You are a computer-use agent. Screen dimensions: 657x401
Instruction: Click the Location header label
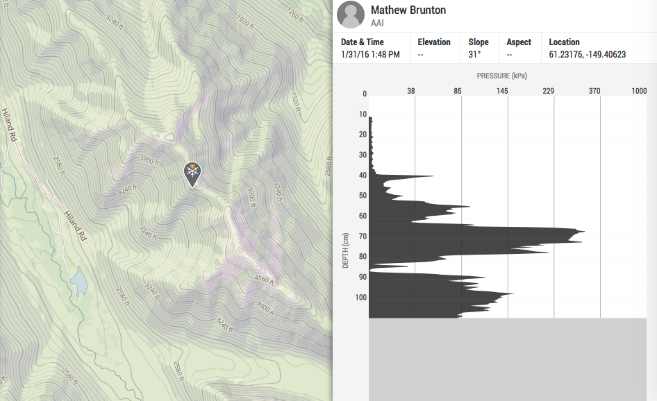pos(565,42)
